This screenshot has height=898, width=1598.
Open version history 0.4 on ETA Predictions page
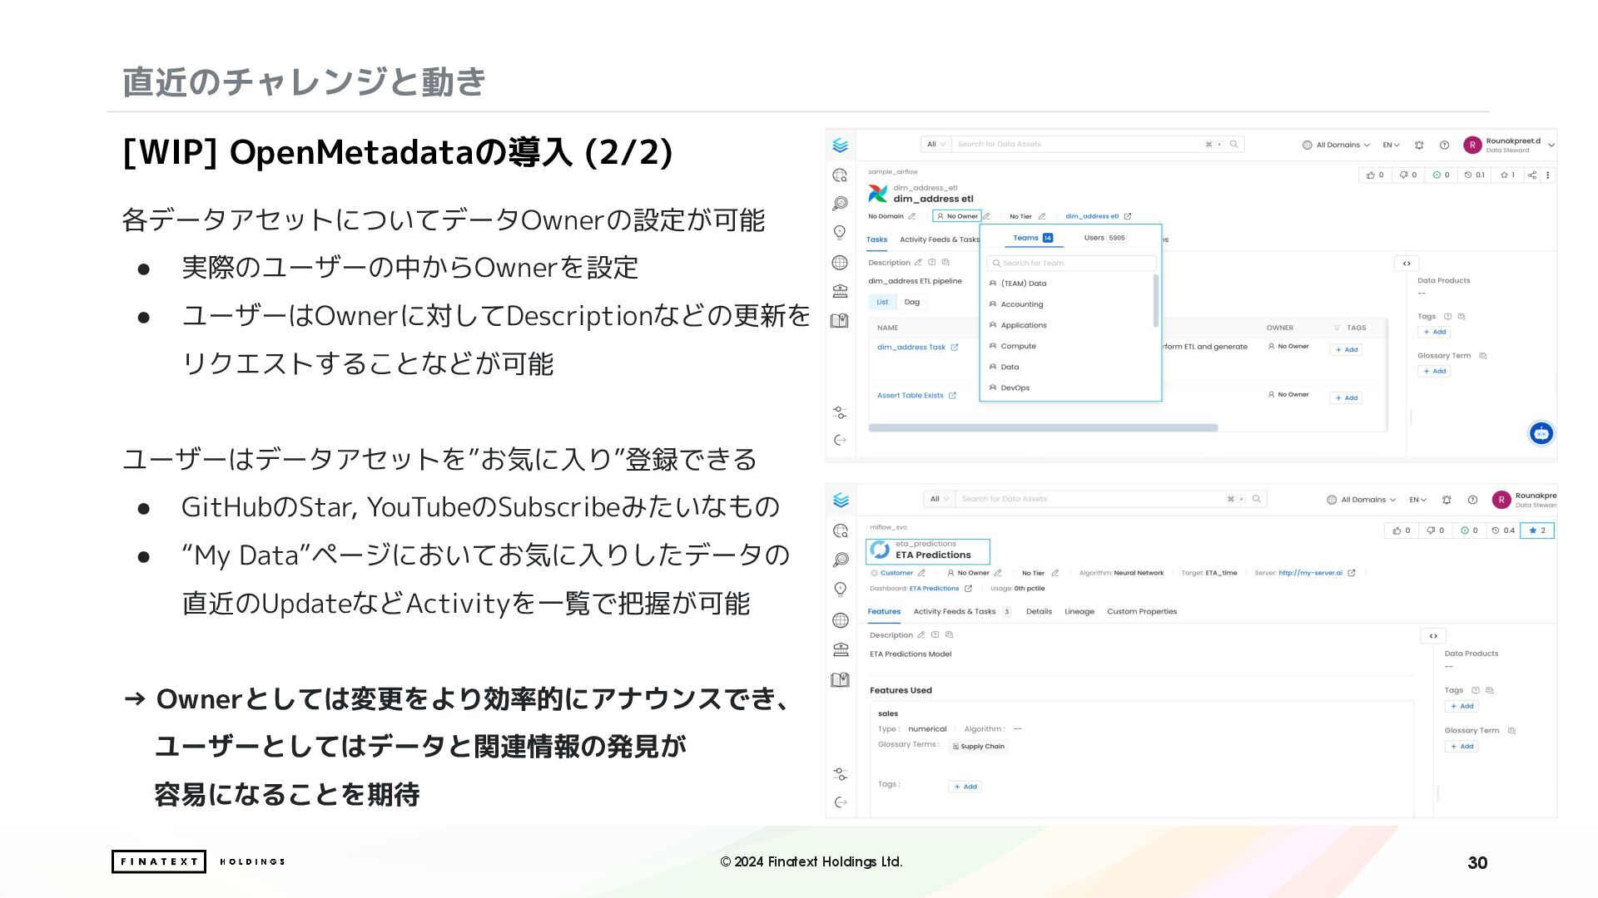pos(1503,530)
